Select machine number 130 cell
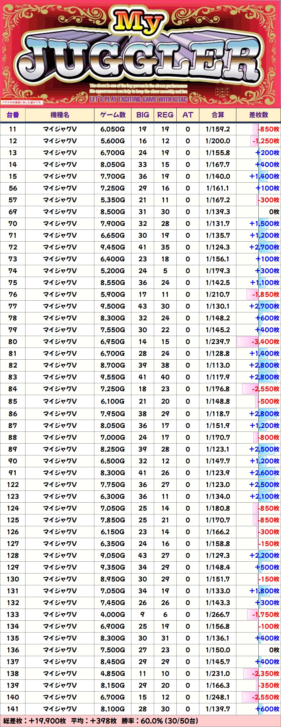This screenshot has height=727, width=281. click(13, 579)
